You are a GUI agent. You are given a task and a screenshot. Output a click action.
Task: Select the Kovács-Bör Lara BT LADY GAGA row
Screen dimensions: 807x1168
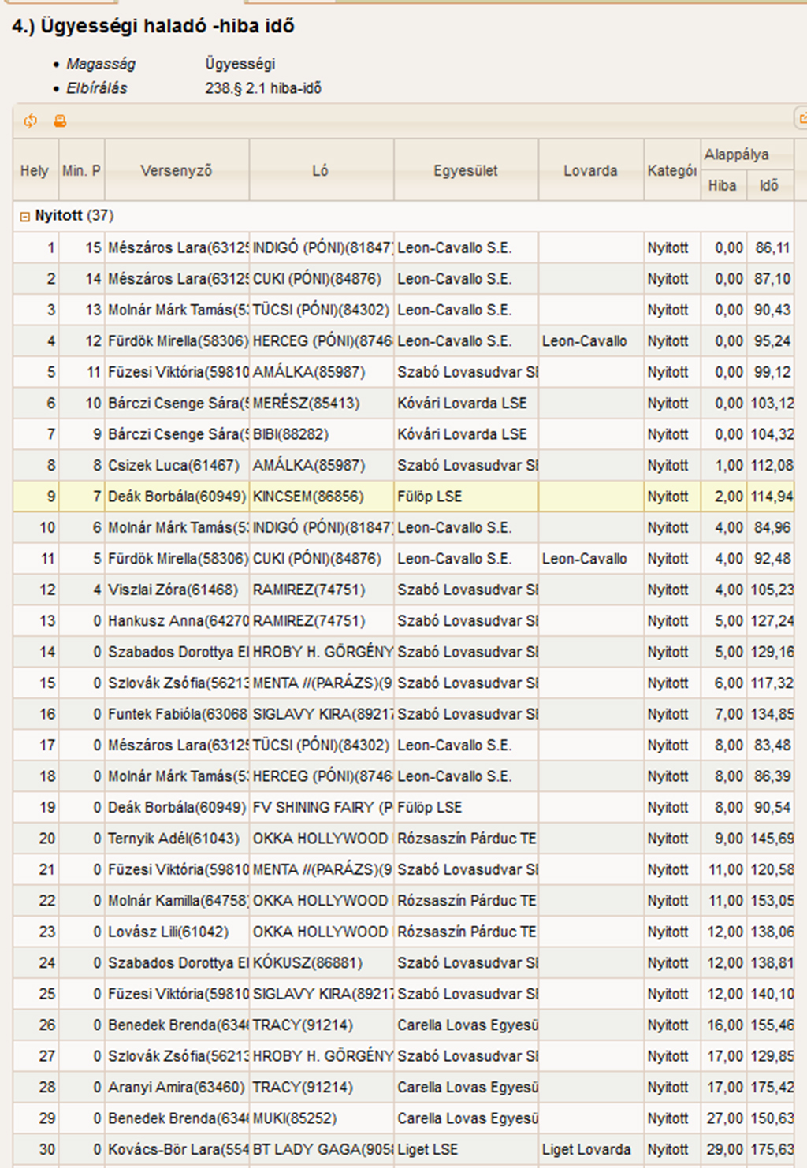pos(315,1149)
